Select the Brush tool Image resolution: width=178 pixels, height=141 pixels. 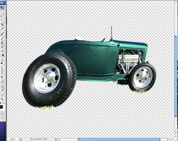click(2, 38)
